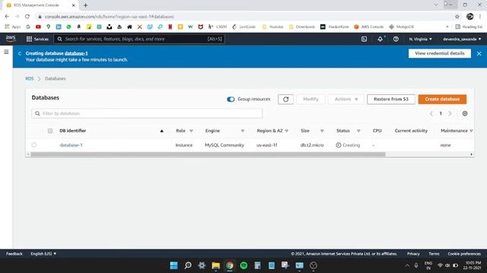Open the YouTube bookmark icon
The image size is (487, 273).
(x=38, y=27)
